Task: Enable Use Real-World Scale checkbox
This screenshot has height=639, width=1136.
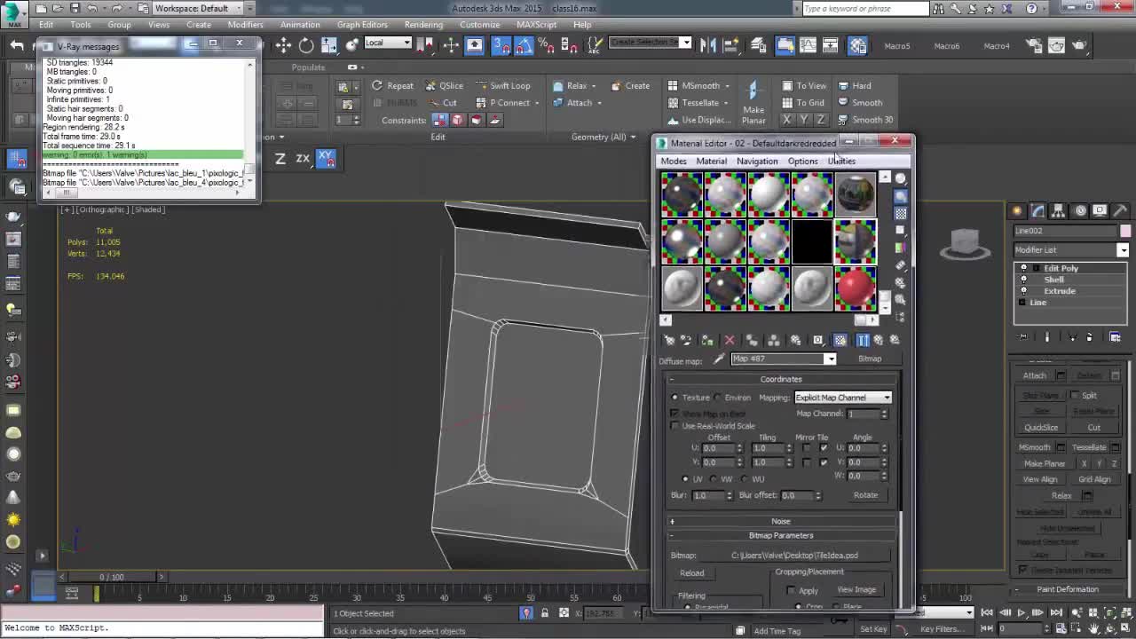Action: coord(674,426)
